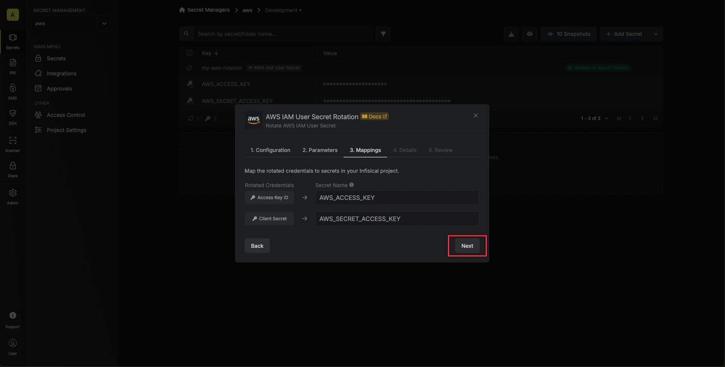Go to the first page of secrets
This screenshot has width=725, height=367.
click(619, 118)
